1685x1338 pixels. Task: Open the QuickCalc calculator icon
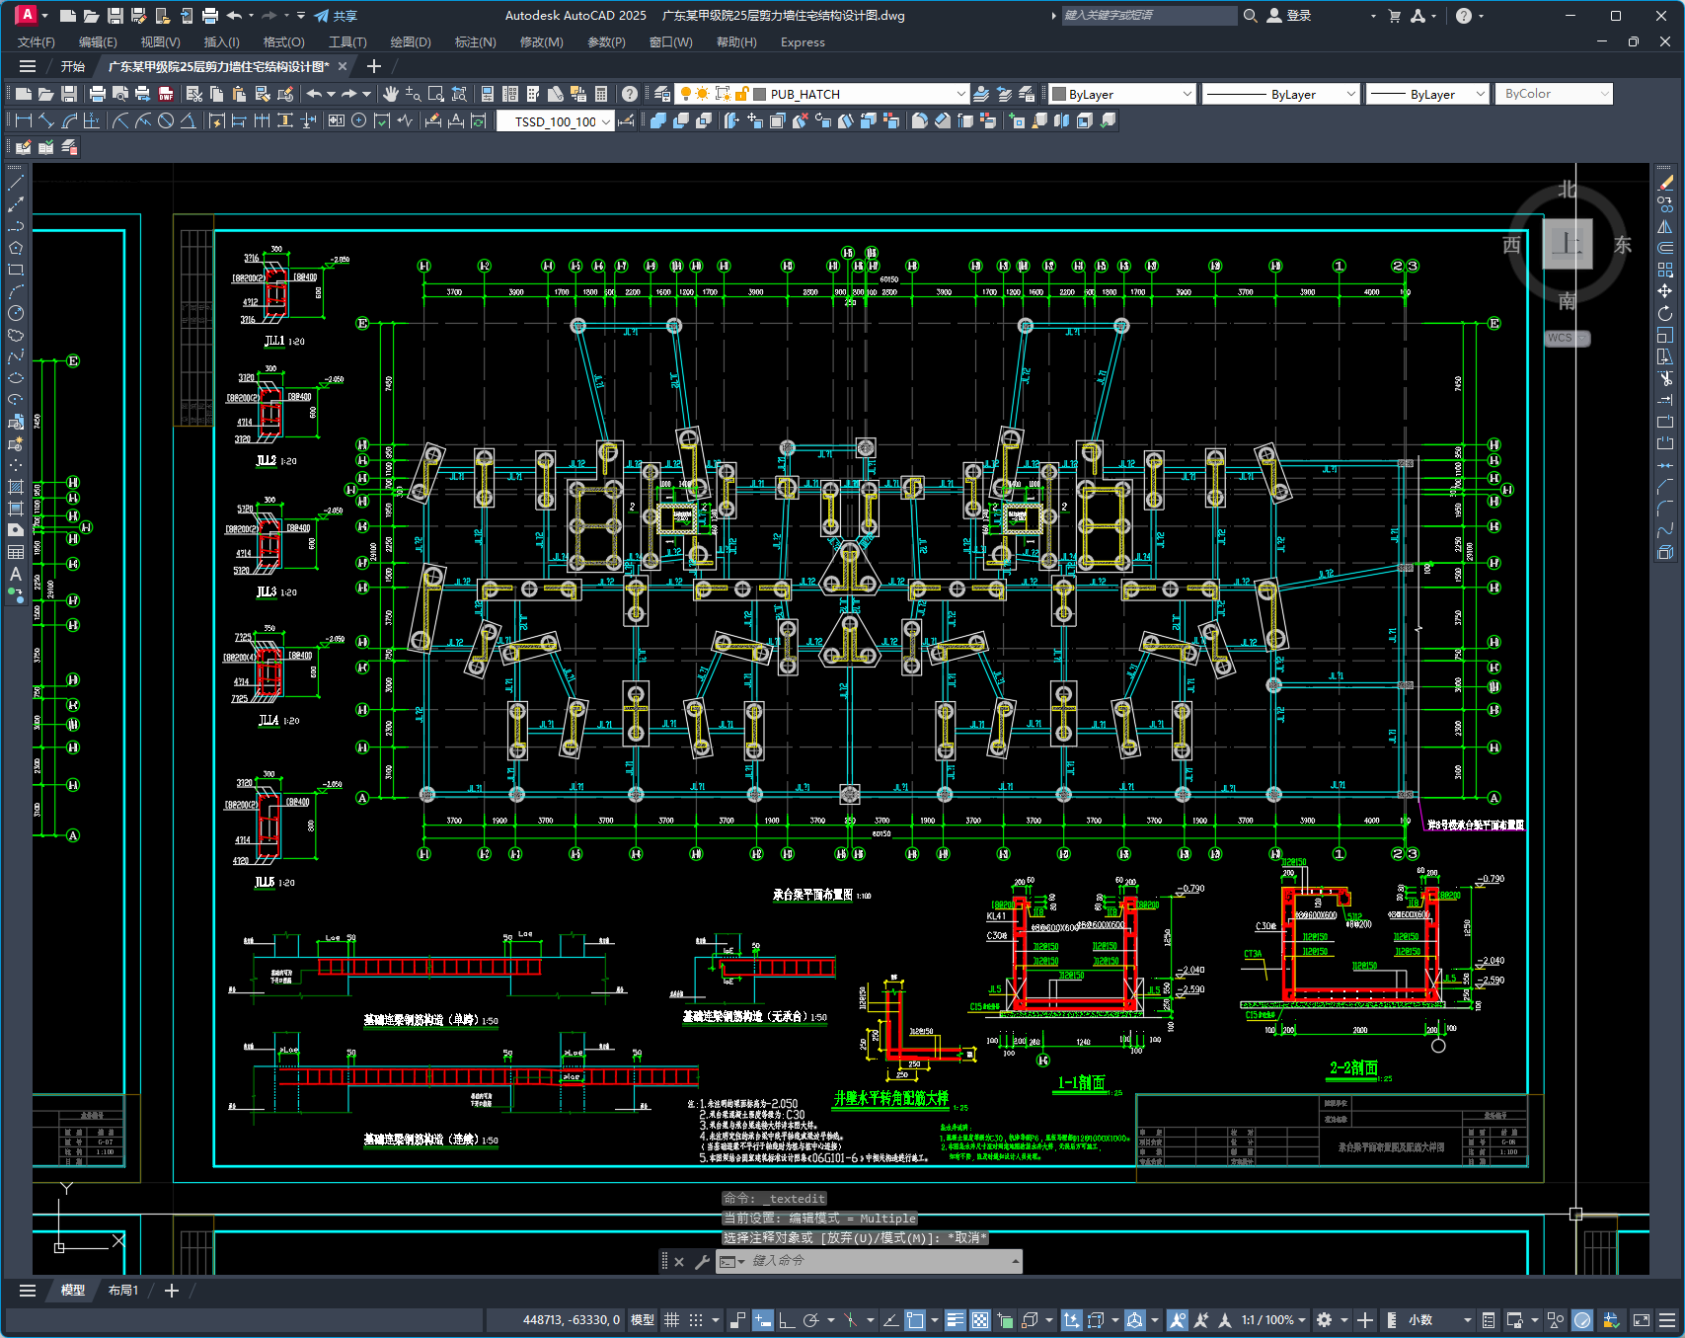tap(600, 94)
